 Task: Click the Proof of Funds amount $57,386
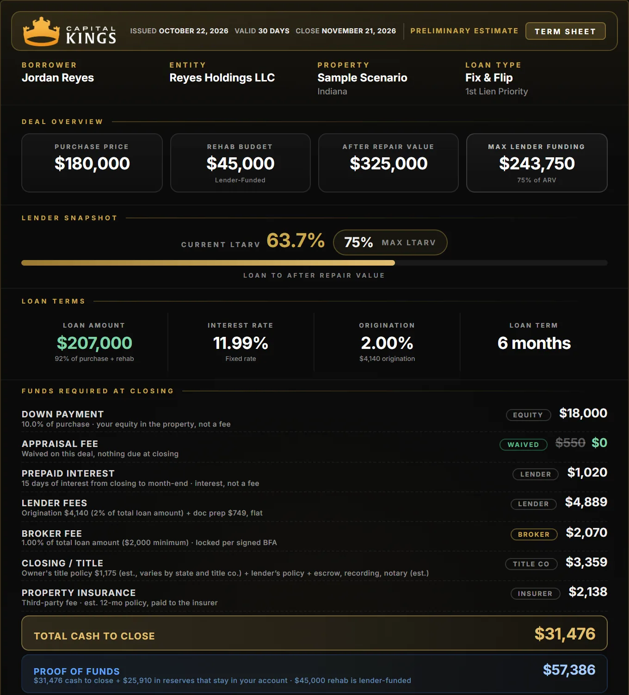coord(569,670)
